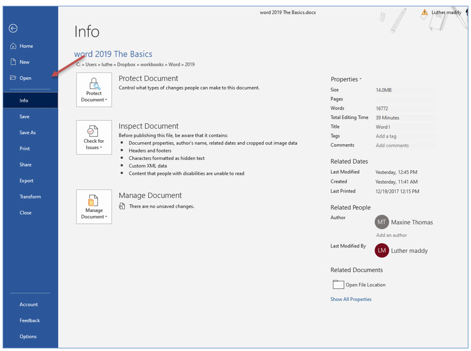Click the Characters formatted as hidden text item
The width and height of the screenshot is (471, 351).
pyautogui.click(x=167, y=158)
